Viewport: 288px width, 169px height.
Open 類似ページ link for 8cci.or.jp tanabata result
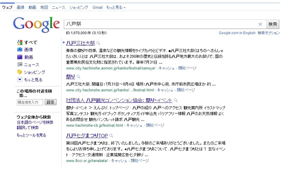point(140,161)
